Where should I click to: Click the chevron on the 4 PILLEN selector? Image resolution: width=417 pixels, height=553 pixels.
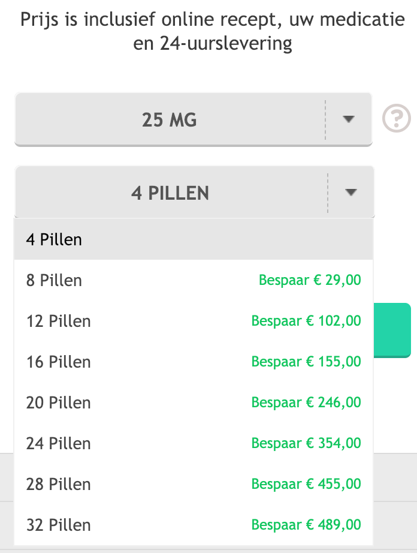tap(349, 192)
